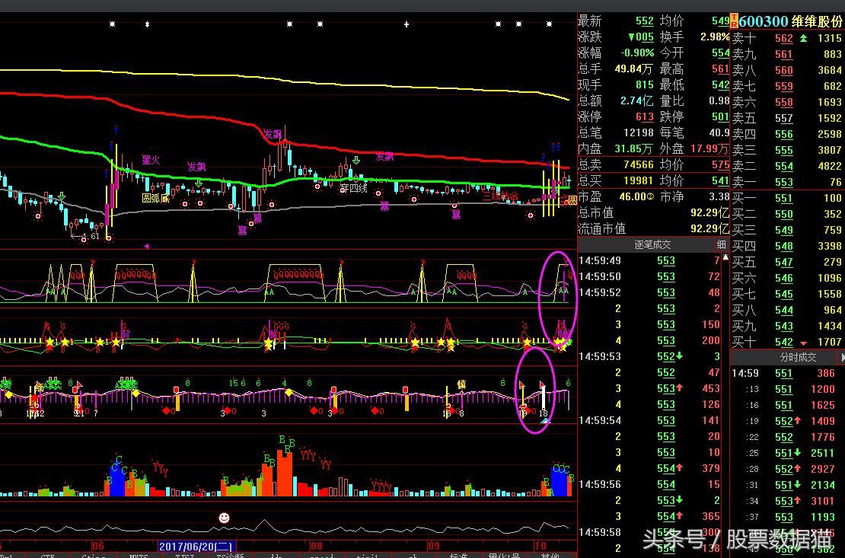Screen dimensions: 845x558
Task: Click sell price 560 in 卖八 row
Action: 784,70
